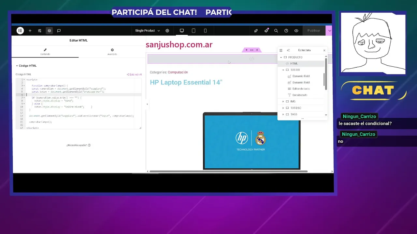417x234 pixels.
Task: Click the canvas horizontal scrollbar
Action: 229,171
